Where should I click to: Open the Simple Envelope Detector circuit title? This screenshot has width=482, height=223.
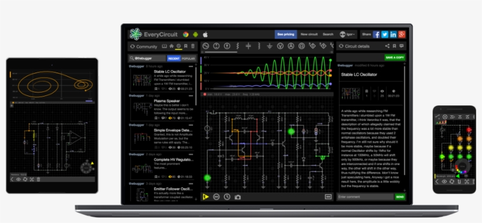click(173, 131)
